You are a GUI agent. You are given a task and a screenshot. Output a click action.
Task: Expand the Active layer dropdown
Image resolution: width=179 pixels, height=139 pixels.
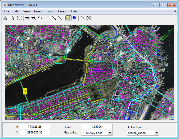[x=156, y=133]
